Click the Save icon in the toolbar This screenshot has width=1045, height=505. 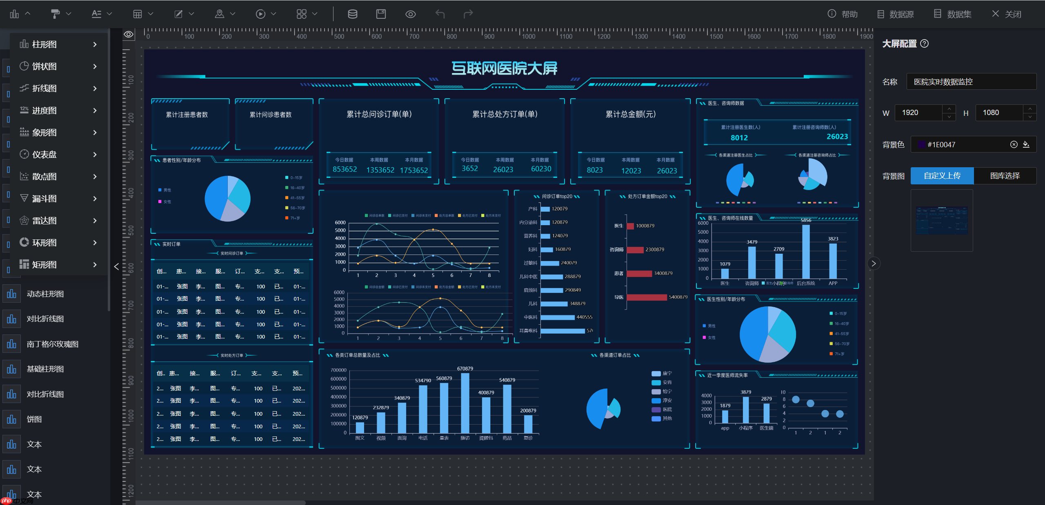[380, 13]
